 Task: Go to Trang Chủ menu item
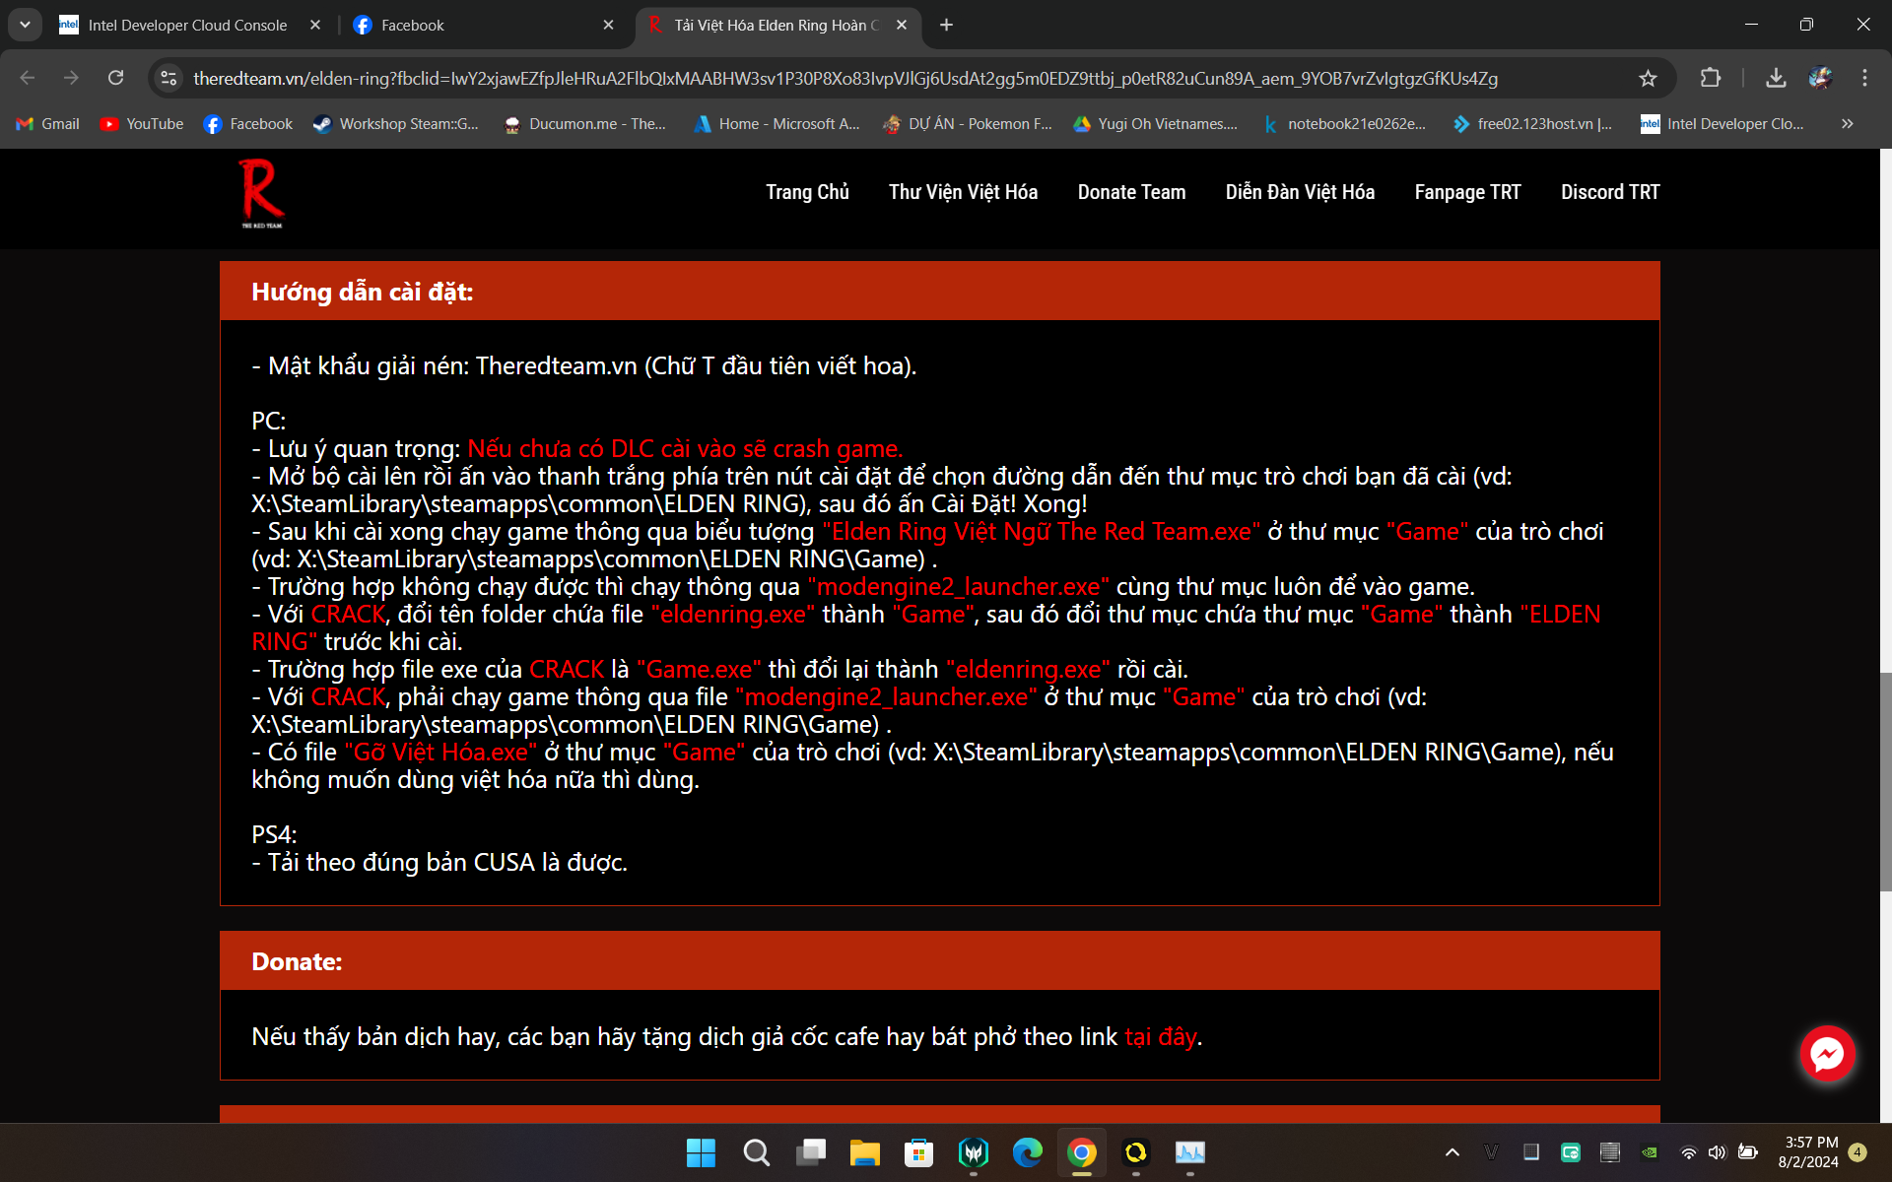click(x=807, y=192)
